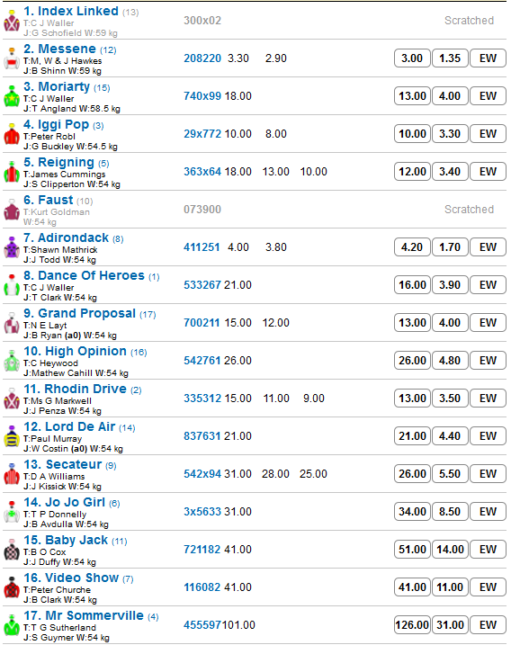This screenshot has width=511, height=645.
Task: Click Mr Sommerville's green silks icon
Action: (x=12, y=626)
